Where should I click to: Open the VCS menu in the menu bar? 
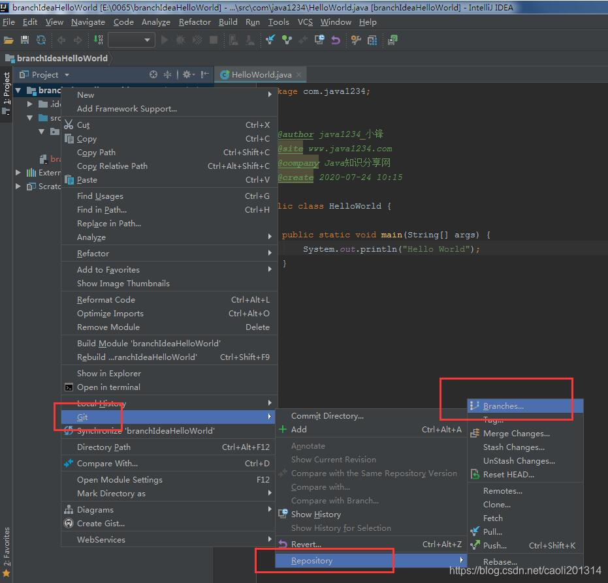coord(305,22)
